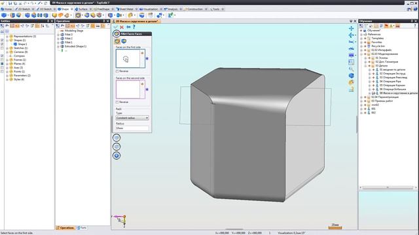The image size is (419, 235).
Task: Expand Parameters (2) node
Action: (7, 76)
